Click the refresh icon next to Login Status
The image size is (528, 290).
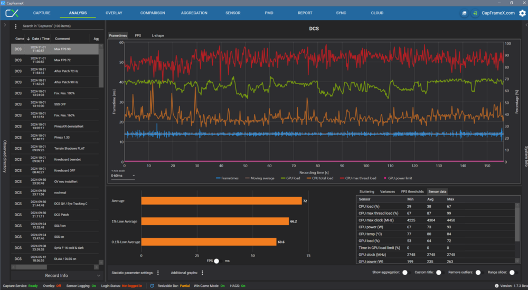point(152,286)
